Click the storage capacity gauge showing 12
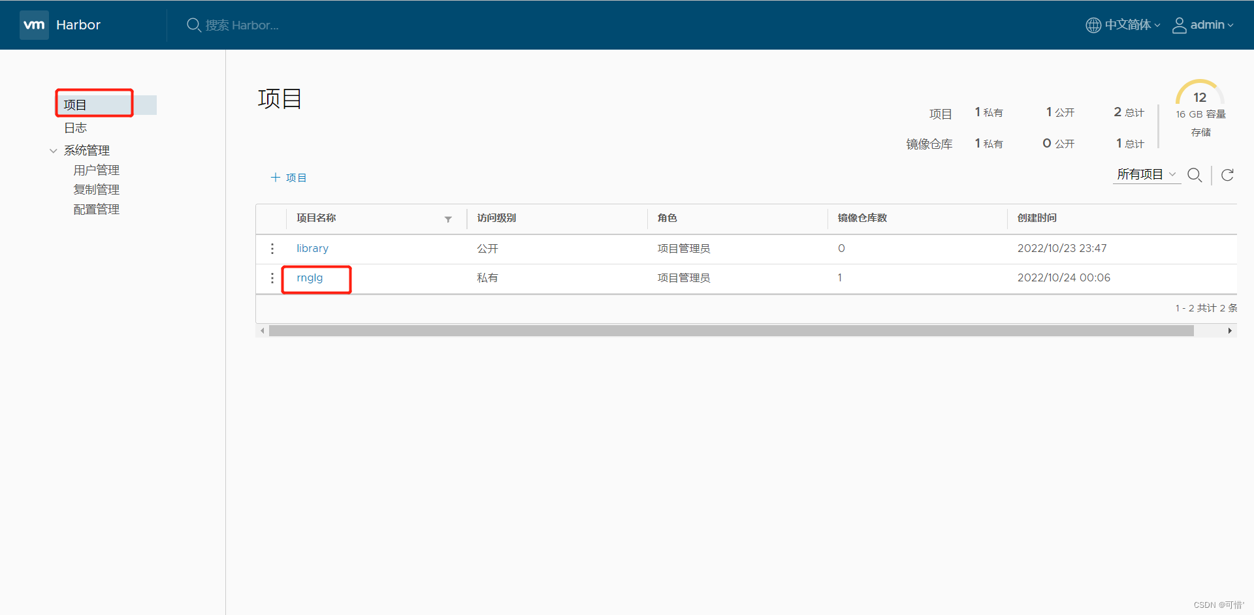Viewport: 1254px width, 615px height. coord(1200,93)
